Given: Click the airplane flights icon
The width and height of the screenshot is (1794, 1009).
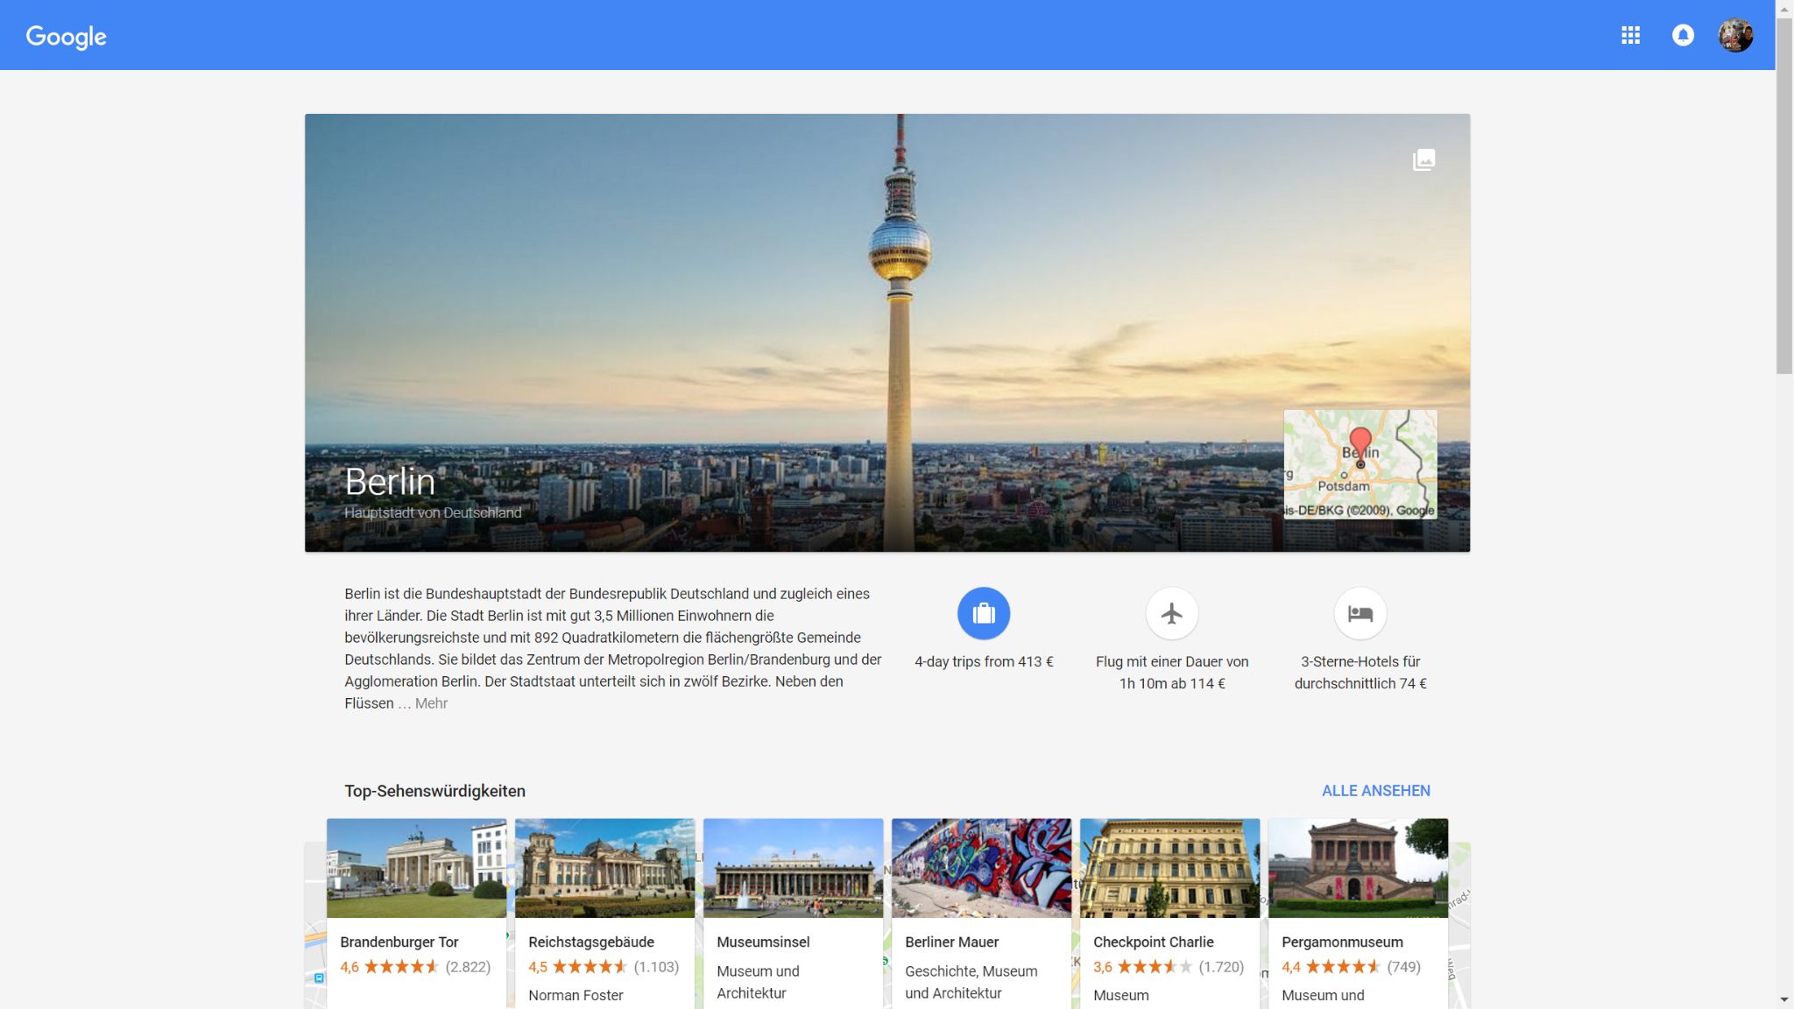Looking at the screenshot, I should 1171,613.
